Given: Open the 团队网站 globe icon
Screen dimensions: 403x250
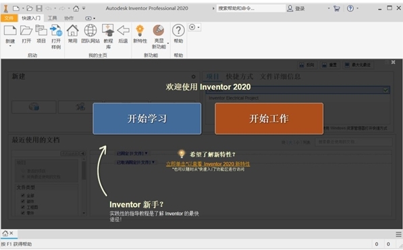Looking at the screenshot, I should [90, 30].
